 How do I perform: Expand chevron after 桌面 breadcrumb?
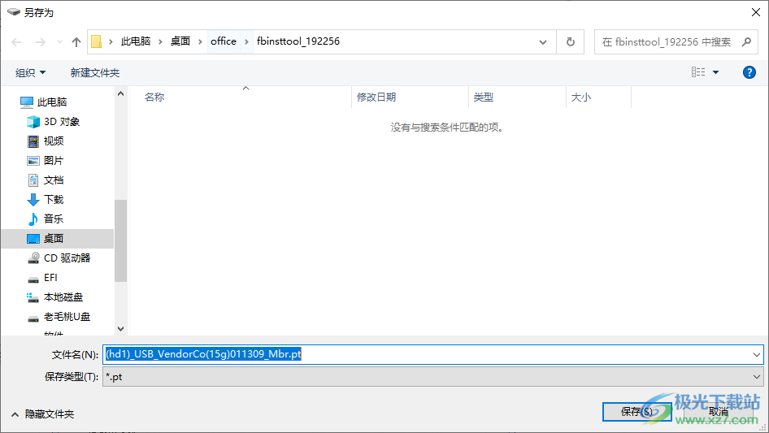coord(200,41)
